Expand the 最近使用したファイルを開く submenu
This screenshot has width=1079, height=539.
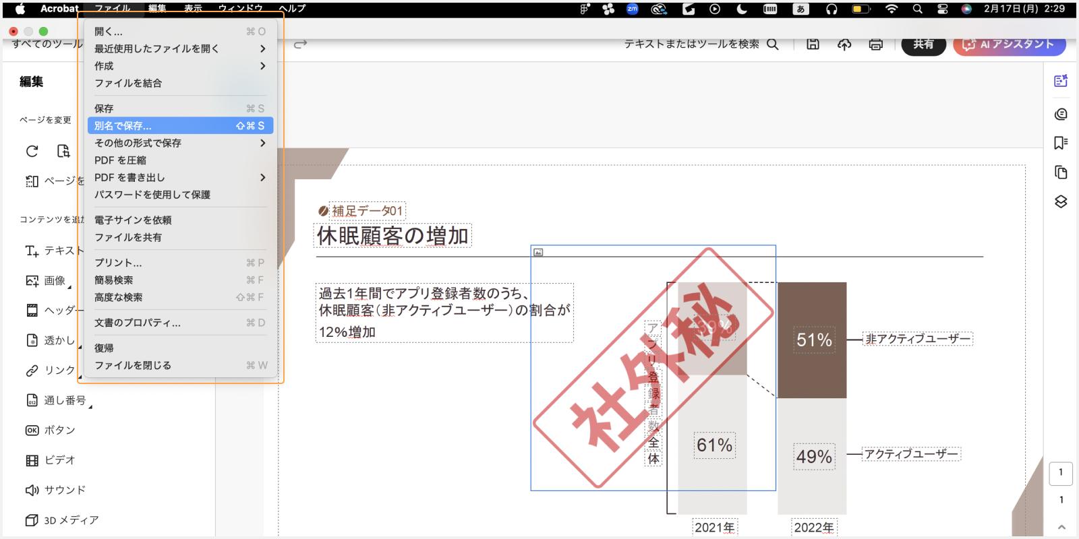262,49
